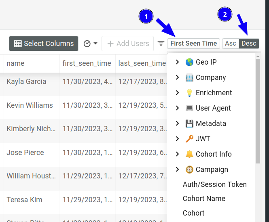
Task: Expand the Company group
Action: (178, 77)
